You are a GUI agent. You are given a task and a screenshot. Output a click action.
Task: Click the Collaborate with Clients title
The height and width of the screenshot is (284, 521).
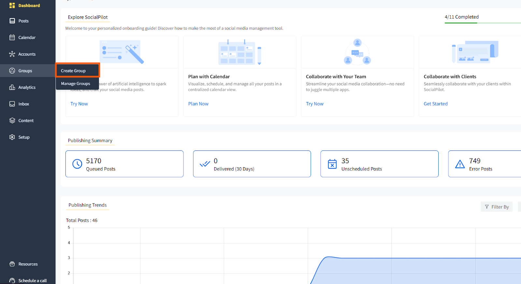pyautogui.click(x=450, y=77)
